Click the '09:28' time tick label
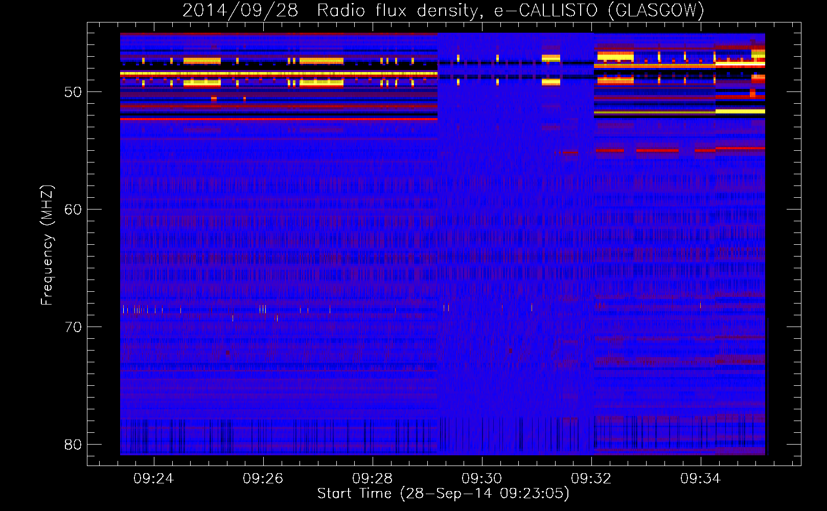Image resolution: width=827 pixels, height=511 pixels. click(372, 479)
